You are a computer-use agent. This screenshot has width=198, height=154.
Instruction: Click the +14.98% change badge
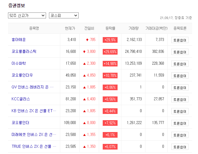pos(110,63)
